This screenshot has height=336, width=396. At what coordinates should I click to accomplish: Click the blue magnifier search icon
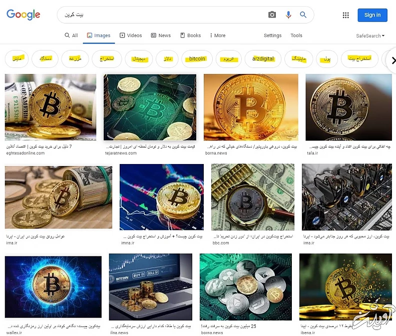tap(303, 15)
